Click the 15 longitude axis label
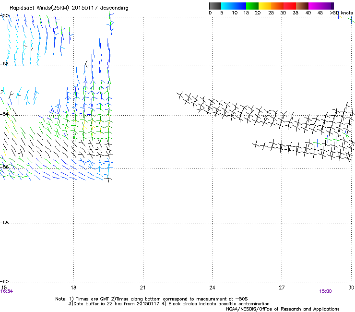355x312 pixels. coord(4,288)
